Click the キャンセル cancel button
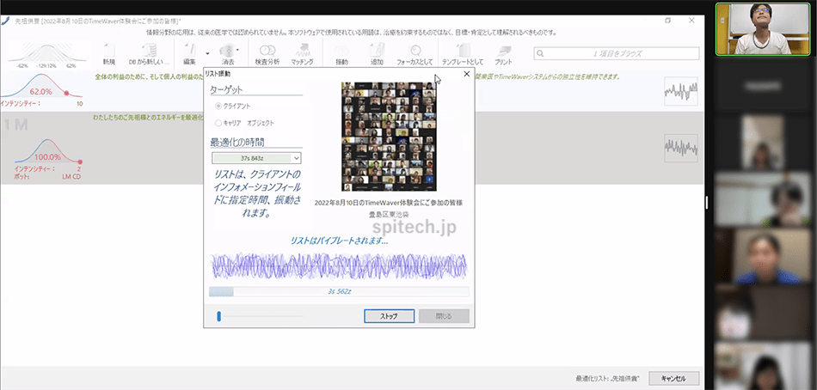The width and height of the screenshot is (817, 390). (673, 379)
